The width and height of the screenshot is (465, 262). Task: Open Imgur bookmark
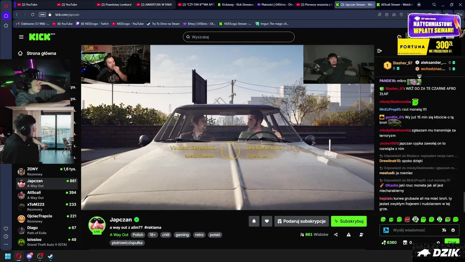pyautogui.click(x=271, y=24)
